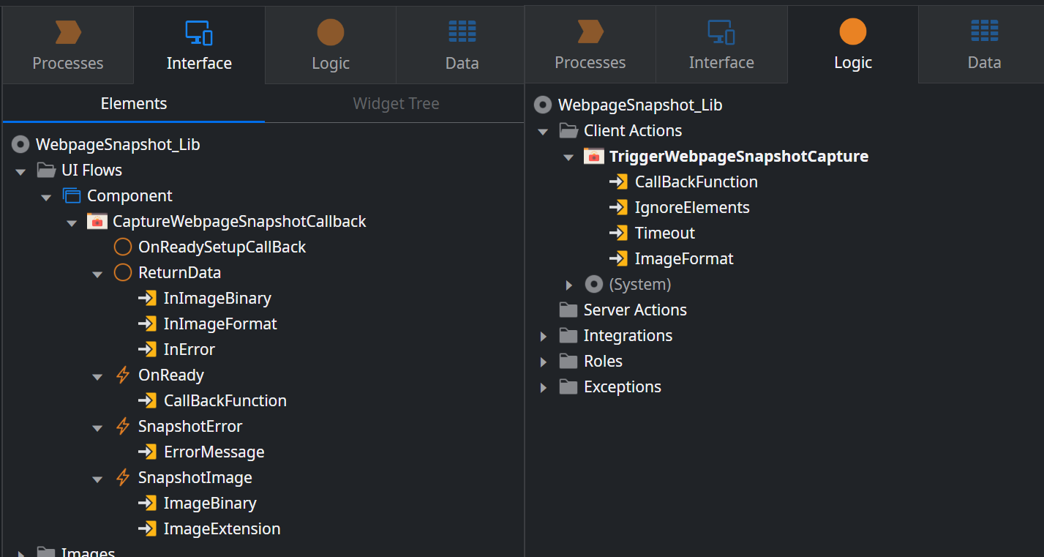The height and width of the screenshot is (557, 1044).
Task: Collapse the OnReady event arrow
Action: 97,376
